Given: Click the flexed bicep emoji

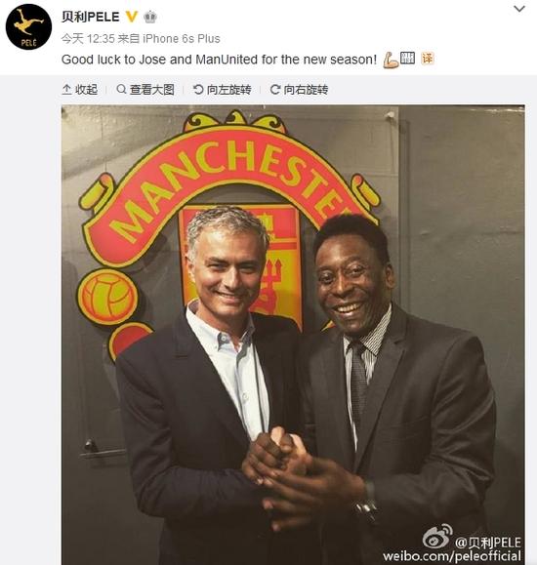Looking at the screenshot, I should click(391, 60).
